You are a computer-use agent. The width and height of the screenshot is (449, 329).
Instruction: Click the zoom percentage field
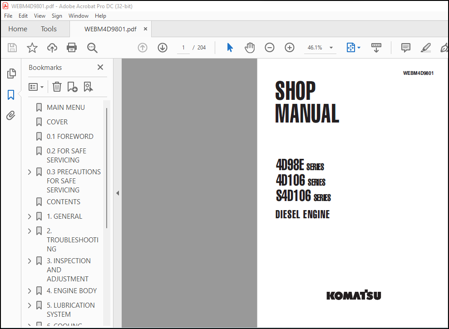(315, 48)
